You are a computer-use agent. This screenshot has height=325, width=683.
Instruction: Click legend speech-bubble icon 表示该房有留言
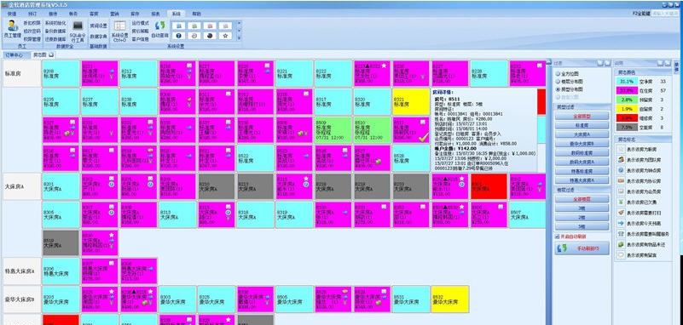pyautogui.click(x=621, y=255)
